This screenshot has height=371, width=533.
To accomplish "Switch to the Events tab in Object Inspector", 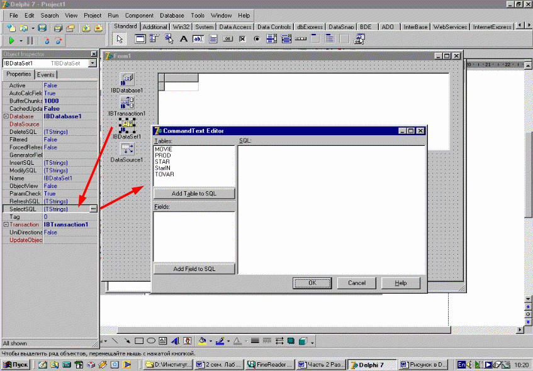I will click(45, 75).
